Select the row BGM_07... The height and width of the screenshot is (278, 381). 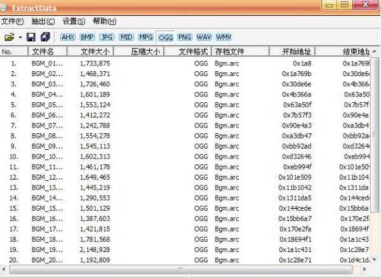185,126
